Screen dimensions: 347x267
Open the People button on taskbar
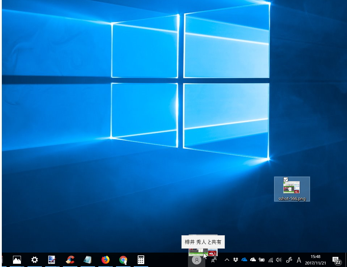[214, 260]
